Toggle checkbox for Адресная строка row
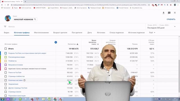The width and height of the screenshot is (180, 101). click(6, 69)
